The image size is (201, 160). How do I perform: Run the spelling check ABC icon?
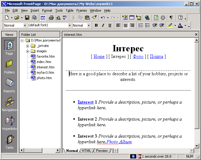[65, 17]
